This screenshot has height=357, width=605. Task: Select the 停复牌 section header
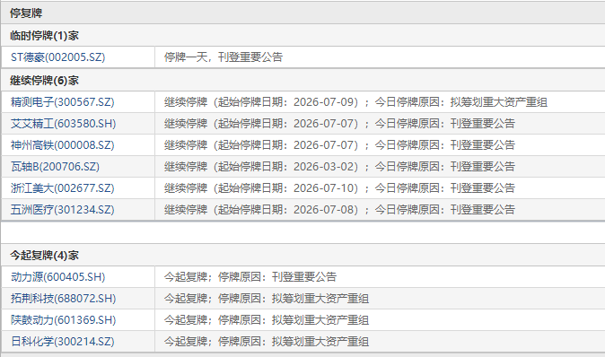26,13
